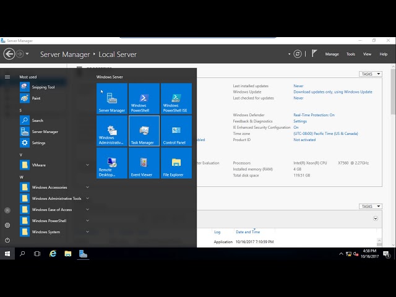396x297 pixels.
Task: Click the Start menu hamburger icon
Action: pos(7,77)
